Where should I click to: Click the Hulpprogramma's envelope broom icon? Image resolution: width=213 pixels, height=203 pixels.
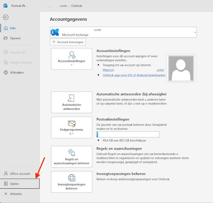[x=72, y=123]
